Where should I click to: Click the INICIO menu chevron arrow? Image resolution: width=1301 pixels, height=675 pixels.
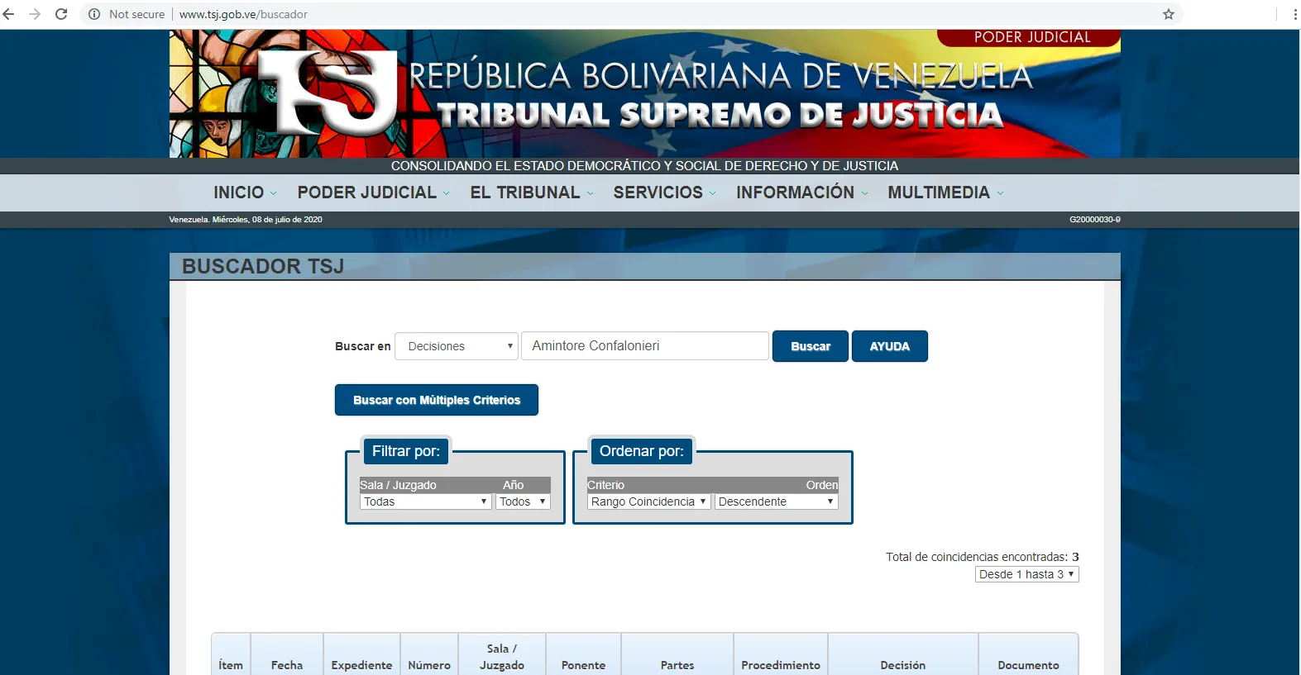coord(274,193)
